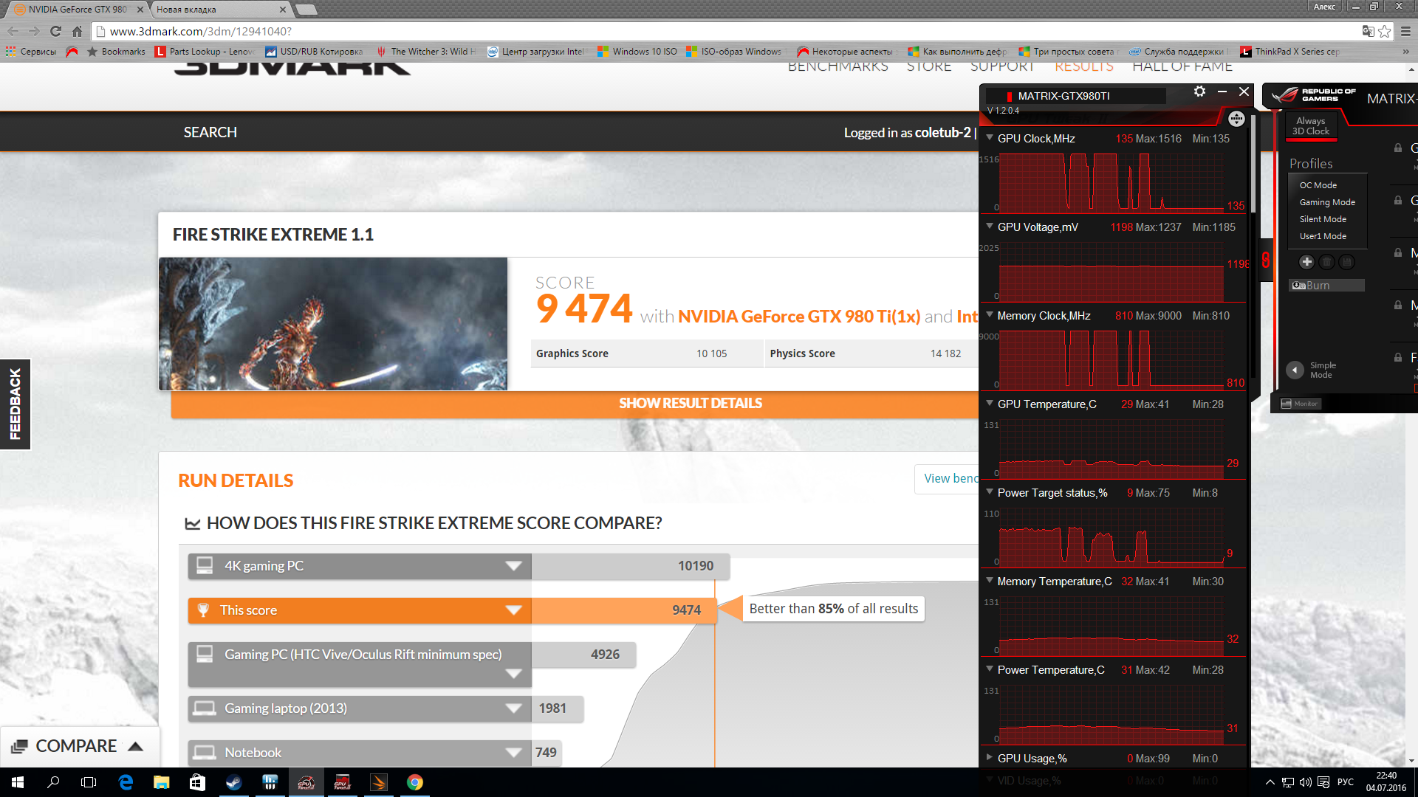Toggle the Monitor button
This screenshot has width=1418, height=797.
(x=1300, y=404)
